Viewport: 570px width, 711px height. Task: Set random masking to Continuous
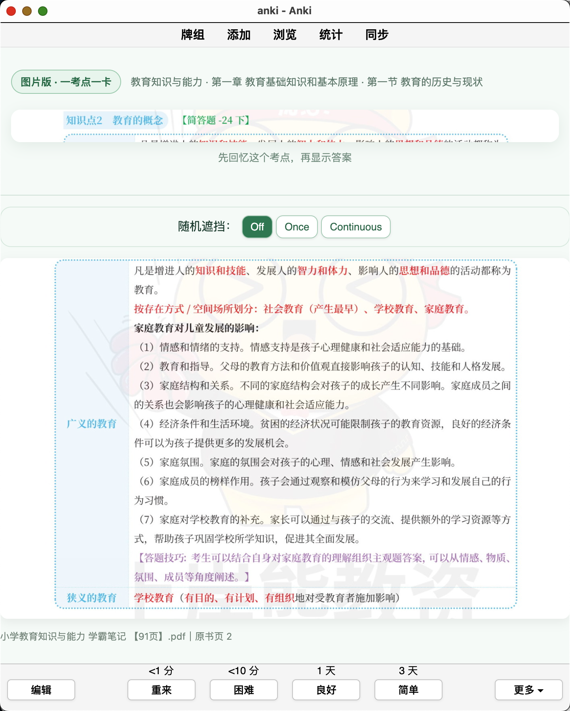[356, 227]
